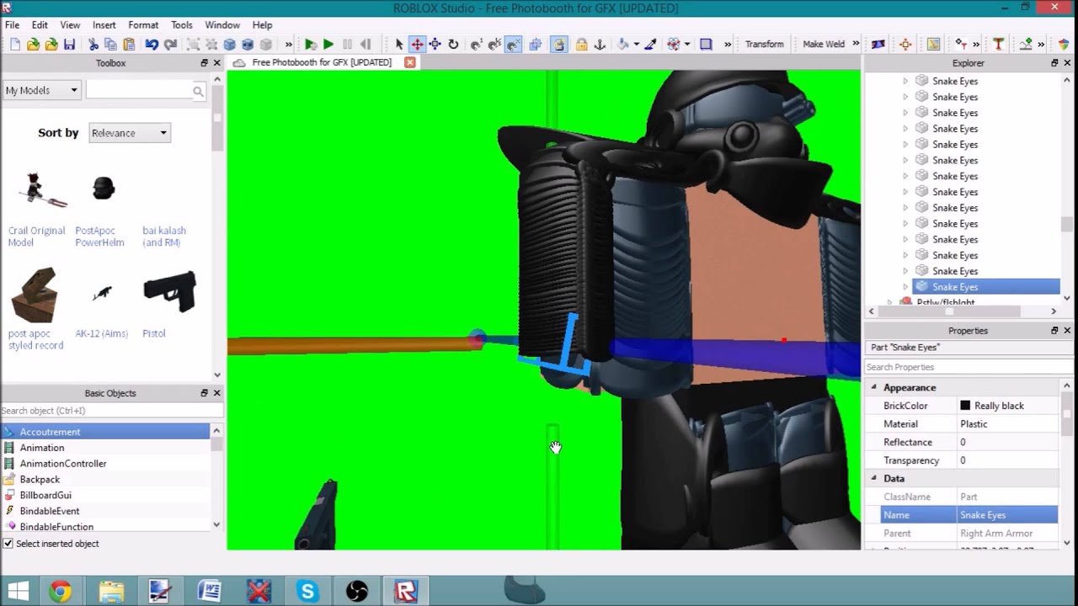
Task: Activate the Rotate tool
Action: tap(453, 45)
